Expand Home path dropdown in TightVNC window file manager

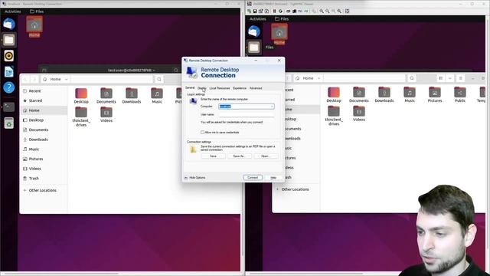[318, 78]
